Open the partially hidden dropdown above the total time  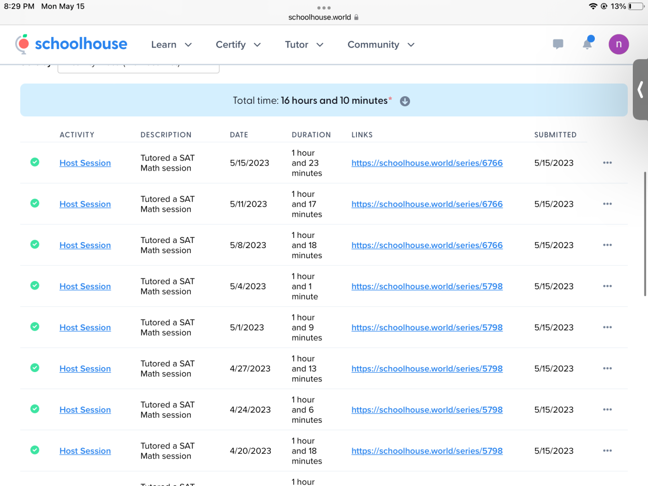[x=139, y=68]
